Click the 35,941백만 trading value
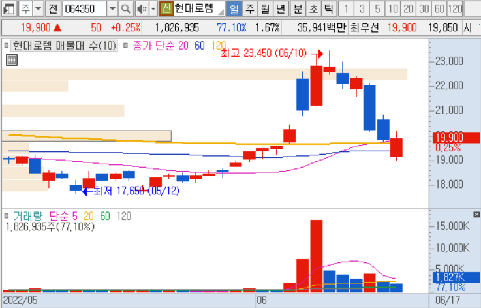 pyautogui.click(x=322, y=28)
